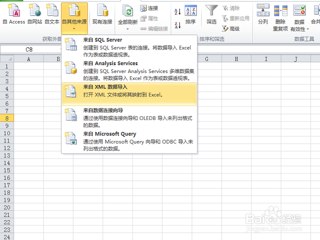Expand 数据有效性 dropdown arrow
Screen dimensions: 320x240
tap(308, 29)
